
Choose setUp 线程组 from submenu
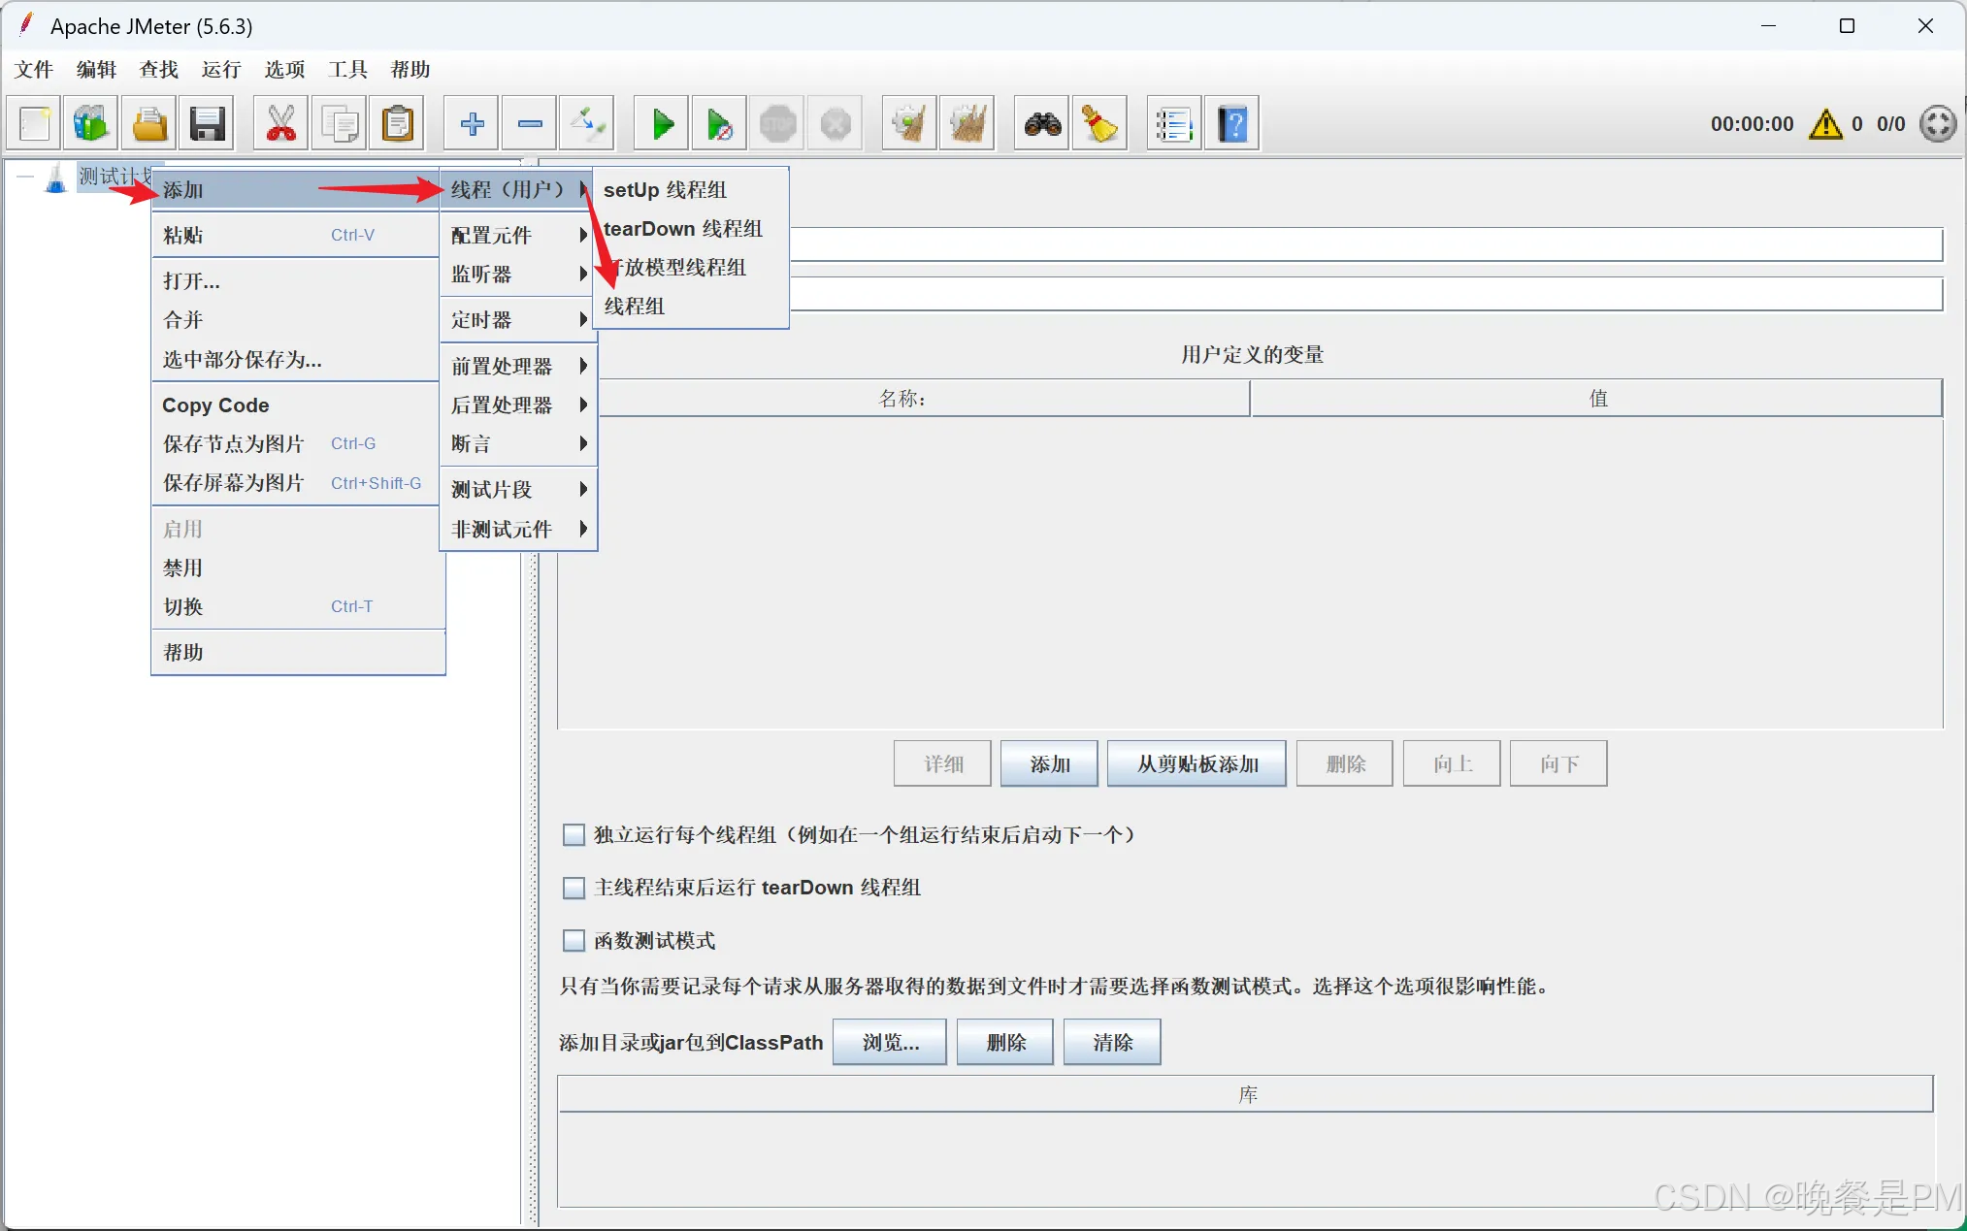pos(691,190)
